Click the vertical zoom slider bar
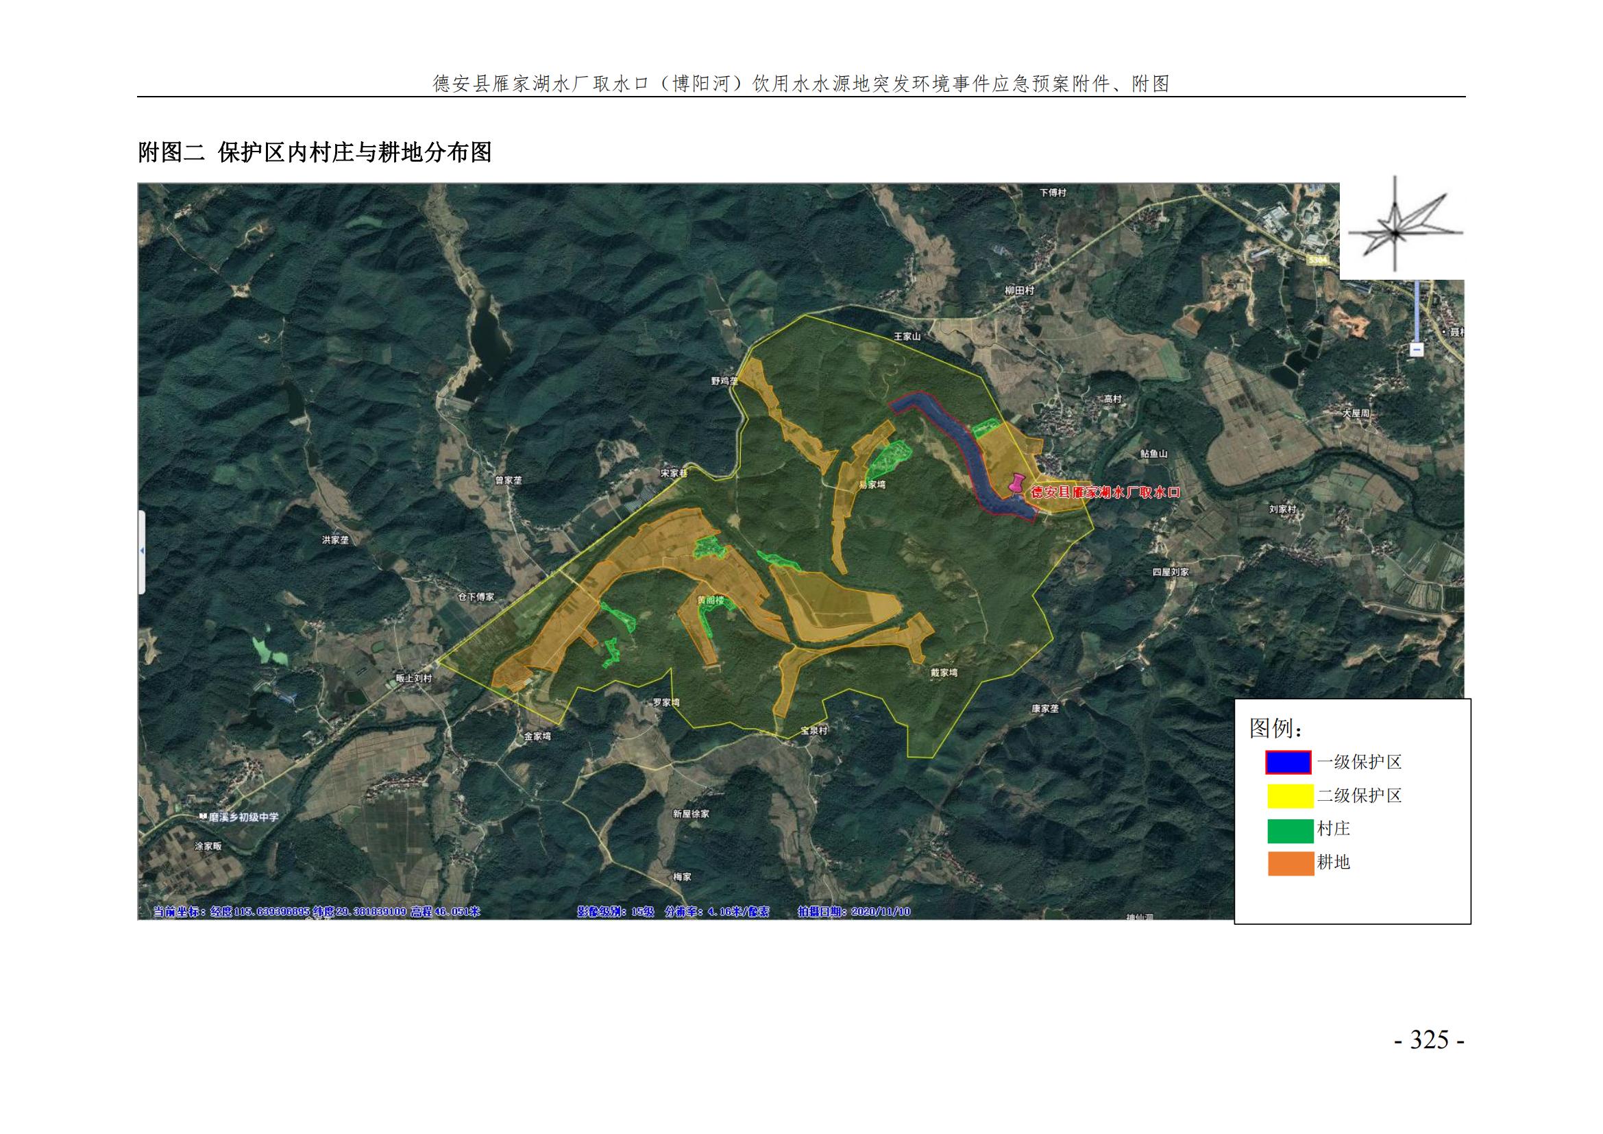The height and width of the screenshot is (1134, 1603). [x=1416, y=311]
